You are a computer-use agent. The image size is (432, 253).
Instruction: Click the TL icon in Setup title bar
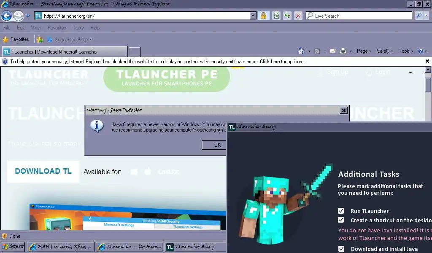[x=232, y=127]
